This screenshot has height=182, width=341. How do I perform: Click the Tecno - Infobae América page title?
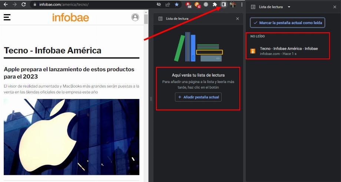coord(53,50)
